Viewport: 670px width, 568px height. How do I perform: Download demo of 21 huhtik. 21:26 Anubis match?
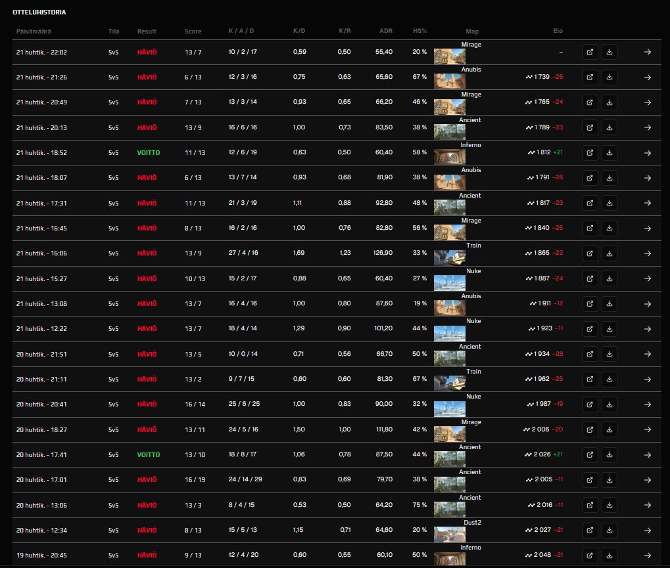(x=610, y=77)
